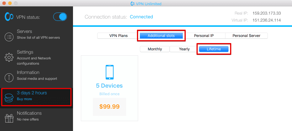Click the Buy more link
Screen dimensions: 292x131
point(25,99)
